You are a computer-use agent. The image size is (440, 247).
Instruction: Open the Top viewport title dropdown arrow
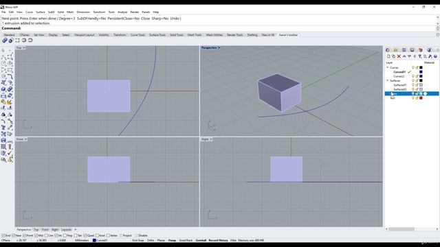[x=24, y=48]
